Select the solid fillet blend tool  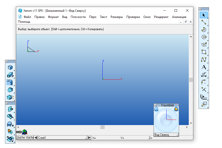pos(10,82)
